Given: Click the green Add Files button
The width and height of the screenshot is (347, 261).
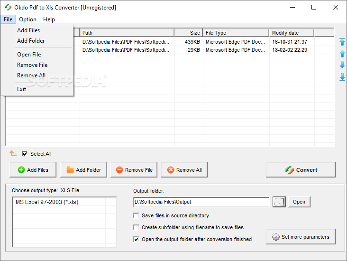Looking at the screenshot, I should tap(33, 170).
